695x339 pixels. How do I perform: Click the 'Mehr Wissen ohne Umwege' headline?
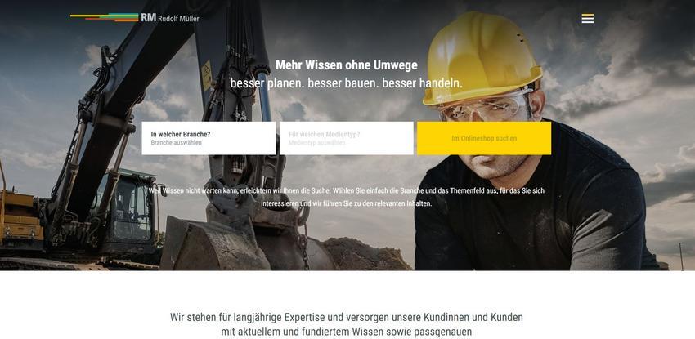347,65
